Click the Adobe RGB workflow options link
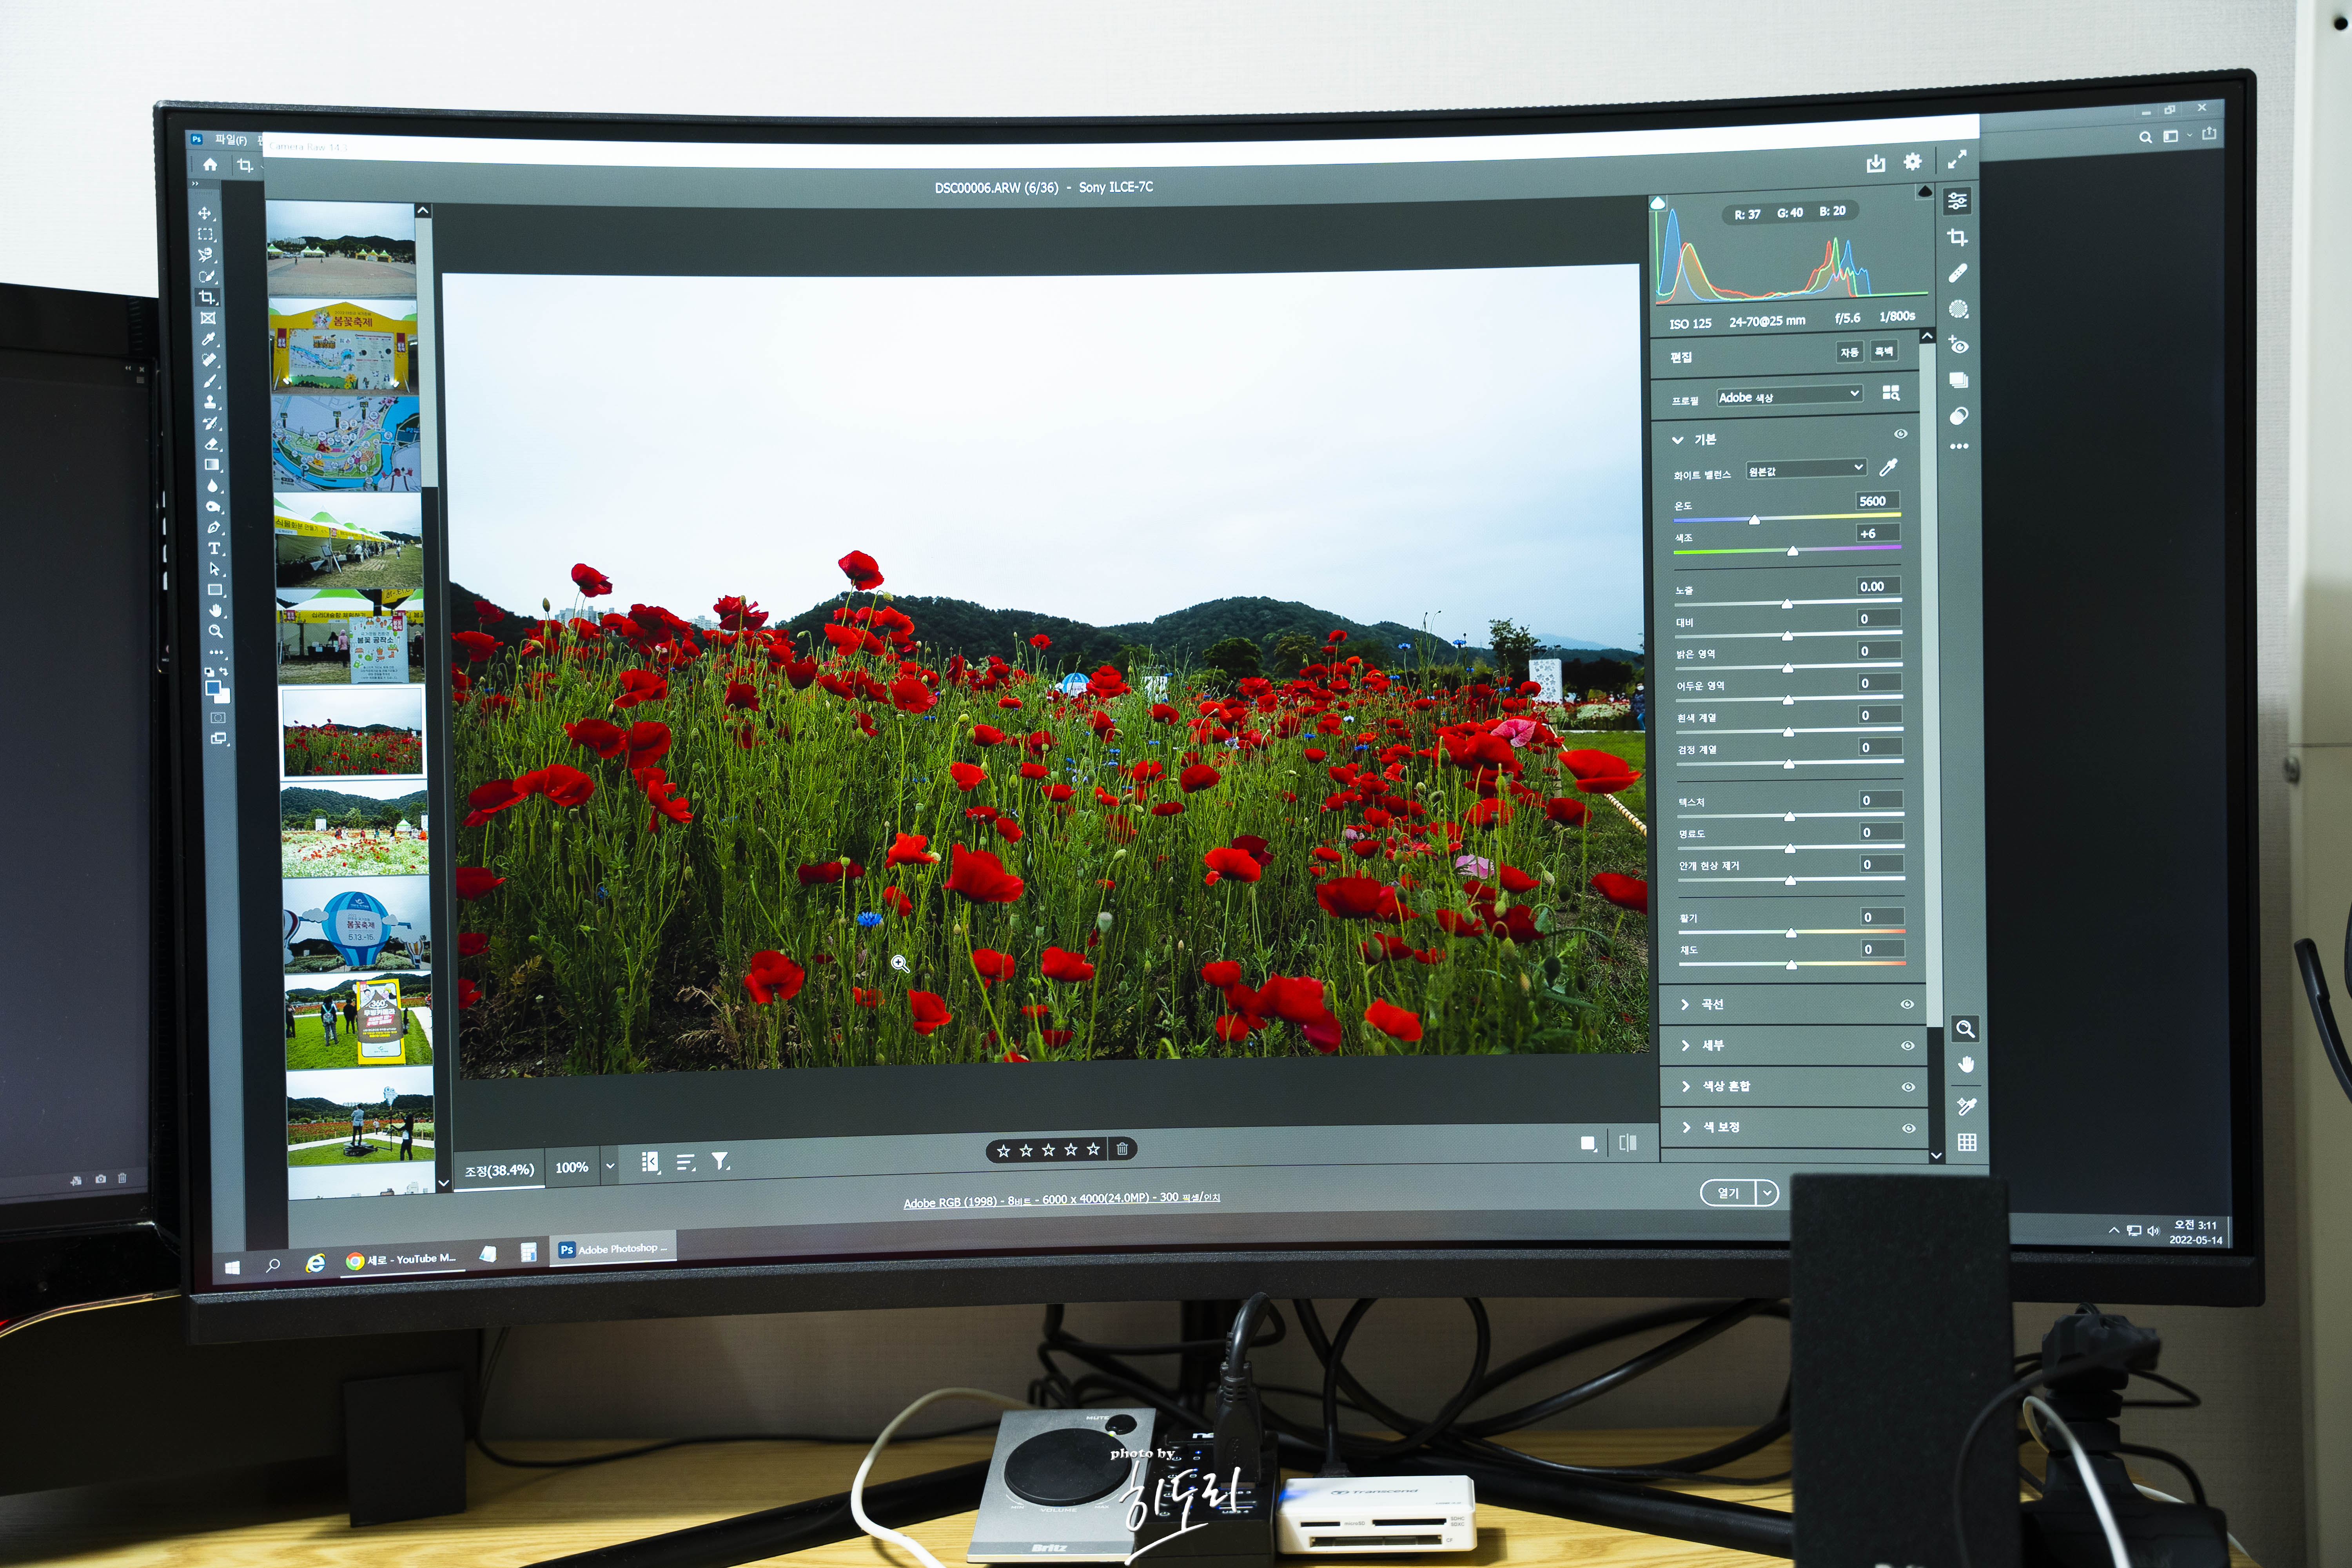The image size is (2352, 1568). [x=1061, y=1200]
